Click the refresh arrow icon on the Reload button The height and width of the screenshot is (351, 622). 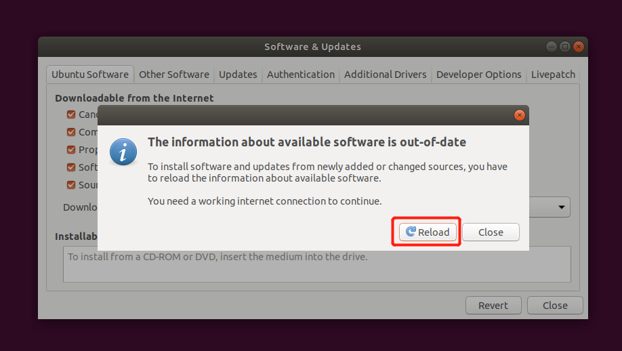pos(411,232)
